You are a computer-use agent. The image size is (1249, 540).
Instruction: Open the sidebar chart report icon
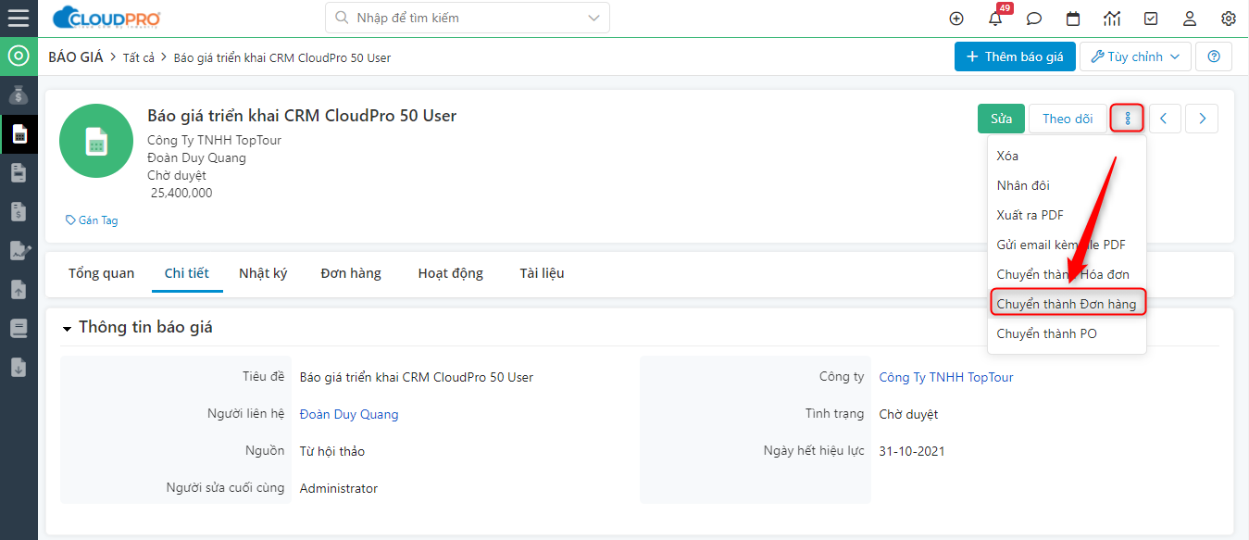pyautogui.click(x=19, y=251)
